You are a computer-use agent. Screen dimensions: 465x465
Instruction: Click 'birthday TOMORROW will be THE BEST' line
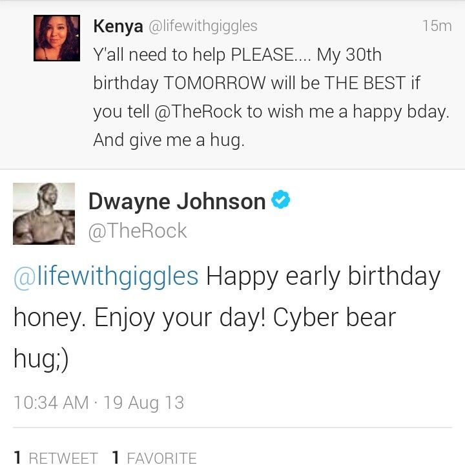(x=249, y=83)
